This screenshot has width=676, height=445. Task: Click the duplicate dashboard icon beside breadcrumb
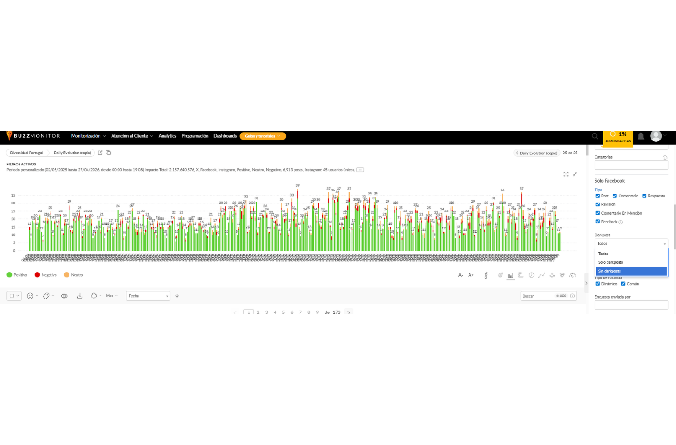point(108,153)
